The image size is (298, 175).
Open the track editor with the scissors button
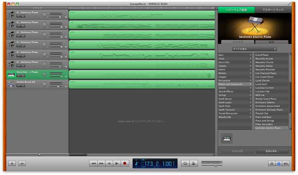[x=22, y=163]
